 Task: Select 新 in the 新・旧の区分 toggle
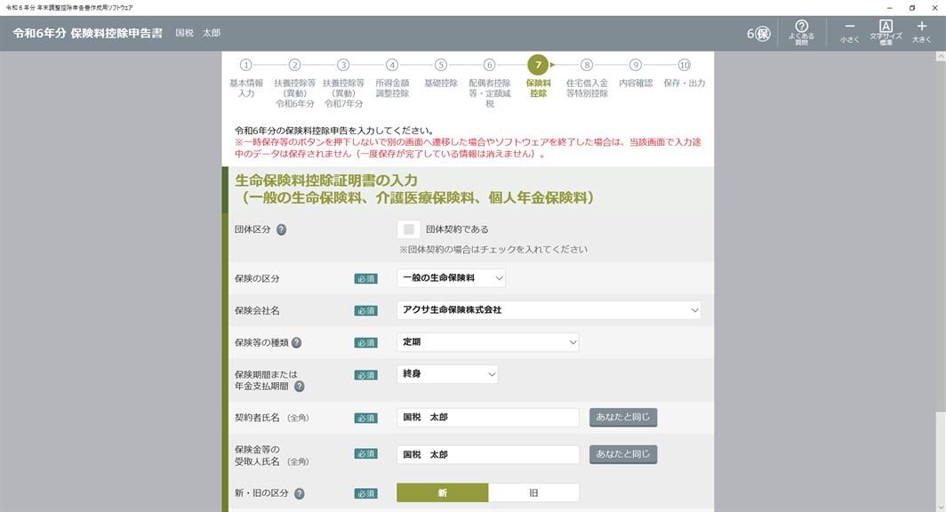(x=442, y=492)
